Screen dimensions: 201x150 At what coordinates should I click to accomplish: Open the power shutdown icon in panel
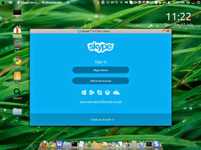pyautogui.click(x=198, y=2)
